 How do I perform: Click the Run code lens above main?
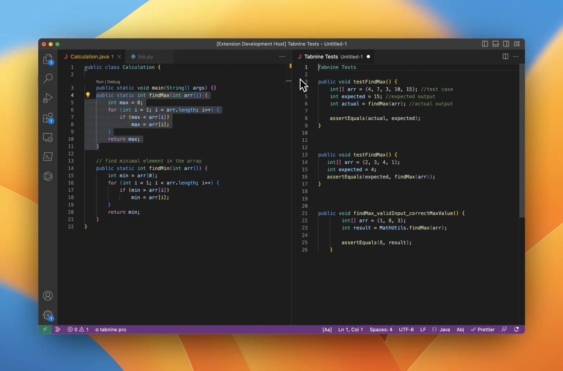click(100, 82)
